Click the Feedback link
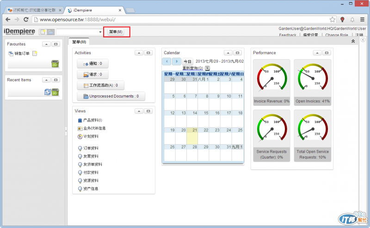This screenshot has width=370, height=228. (288, 35)
